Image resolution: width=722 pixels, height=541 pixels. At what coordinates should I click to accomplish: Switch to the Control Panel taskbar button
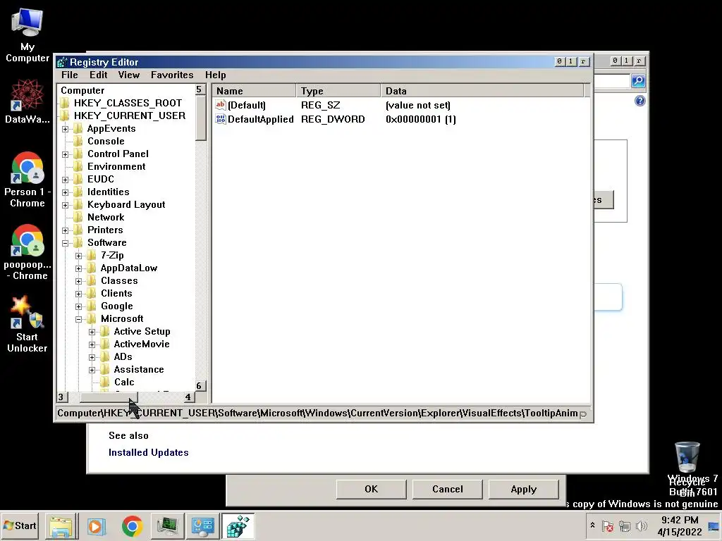pos(203,526)
